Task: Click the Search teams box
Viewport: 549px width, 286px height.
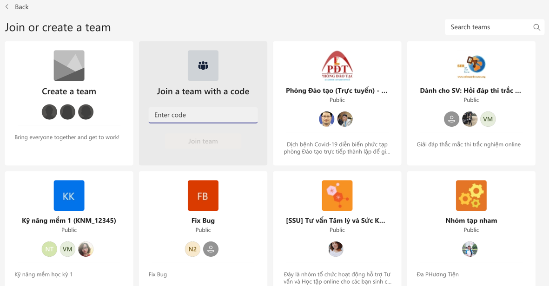Action: (489, 27)
